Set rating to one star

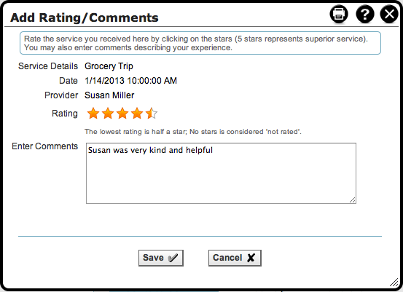click(93, 114)
